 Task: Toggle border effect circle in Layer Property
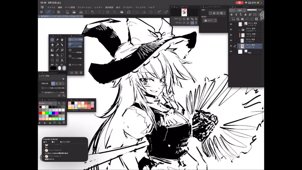(211, 13)
